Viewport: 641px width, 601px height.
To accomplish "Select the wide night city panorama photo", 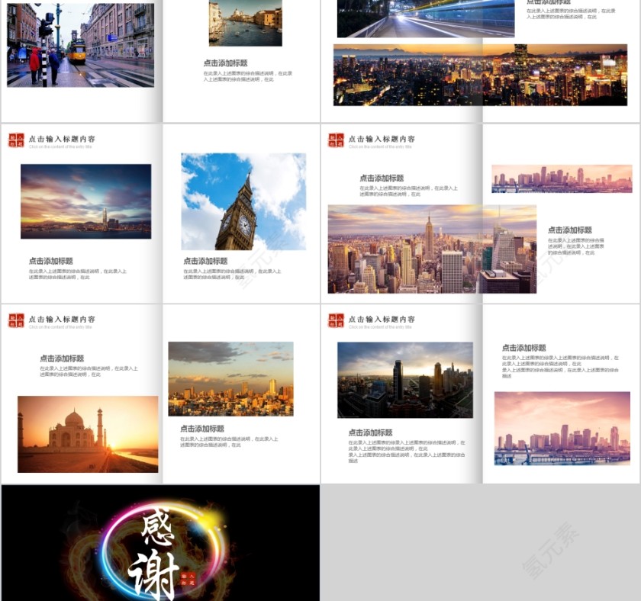I will pos(480,75).
